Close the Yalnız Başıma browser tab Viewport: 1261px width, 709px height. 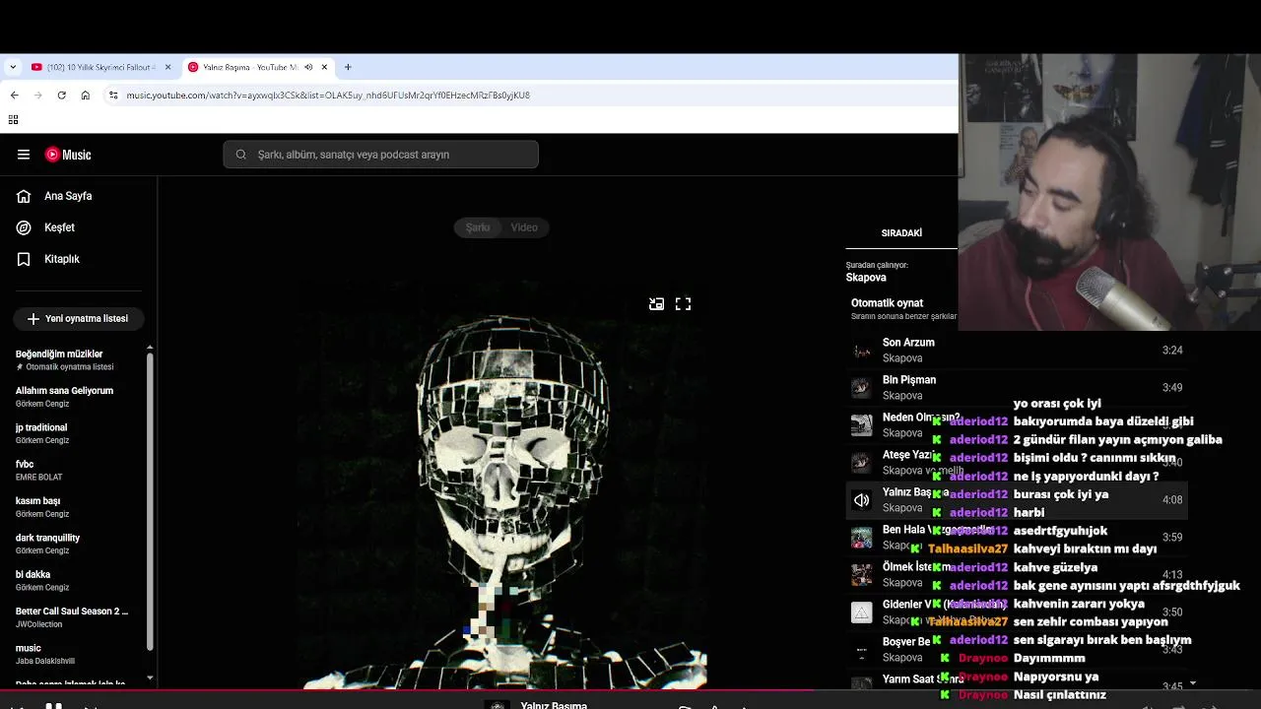pyautogui.click(x=324, y=67)
